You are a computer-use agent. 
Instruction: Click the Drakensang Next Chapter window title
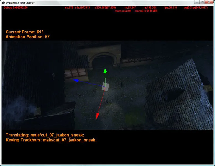click(20, 3)
